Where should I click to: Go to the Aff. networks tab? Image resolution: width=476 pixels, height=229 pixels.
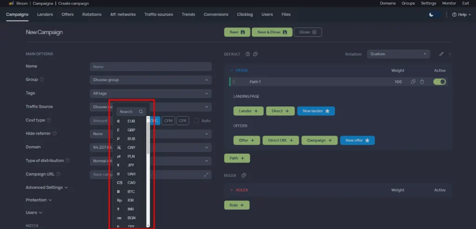pyautogui.click(x=123, y=14)
